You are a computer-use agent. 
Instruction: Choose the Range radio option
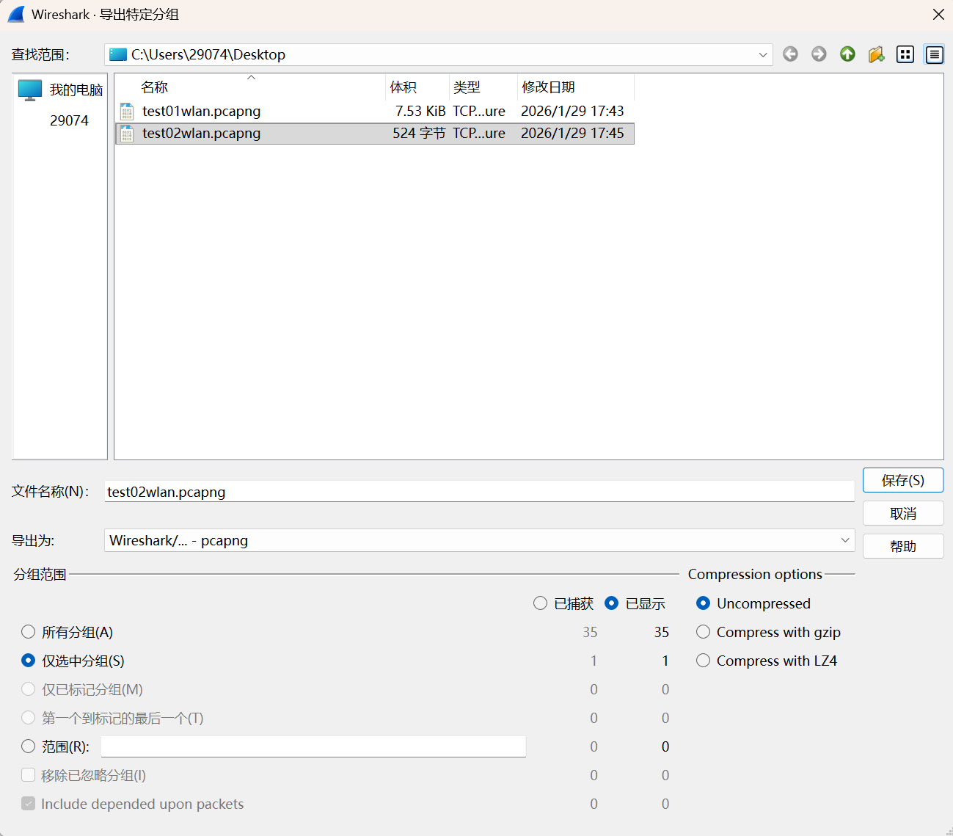pyautogui.click(x=29, y=746)
